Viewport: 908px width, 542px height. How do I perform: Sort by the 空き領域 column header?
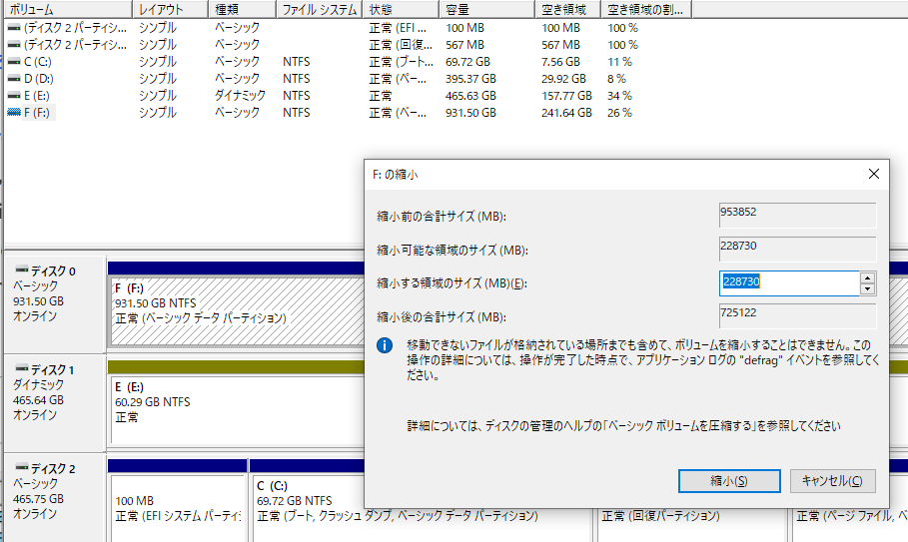[568, 9]
